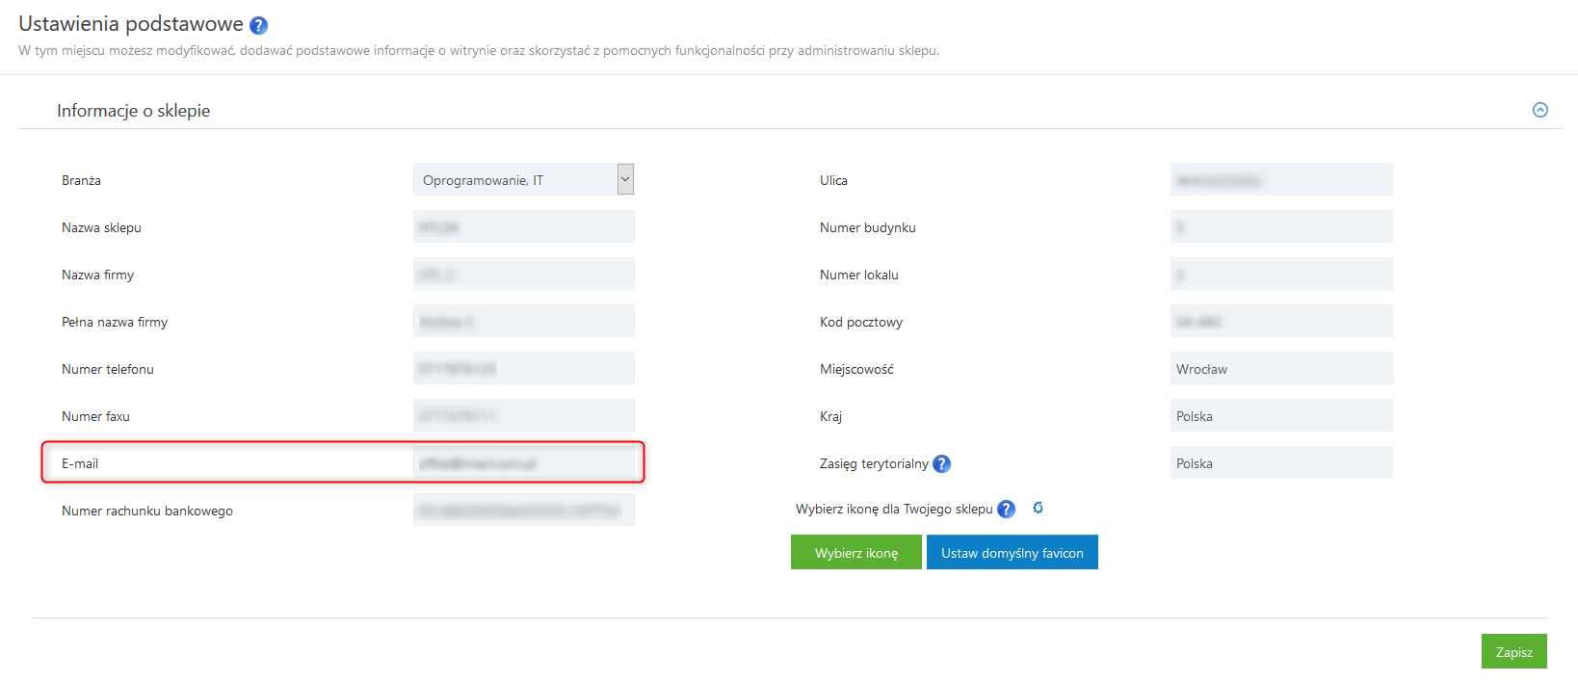1578x682 pixels.
Task: Click the Ulica input field
Action: 1280,180
